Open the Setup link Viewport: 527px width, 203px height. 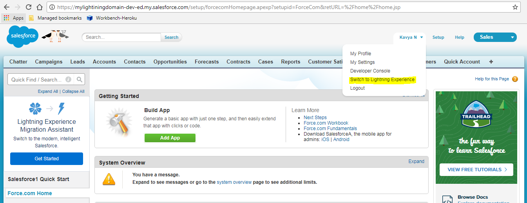pos(438,37)
